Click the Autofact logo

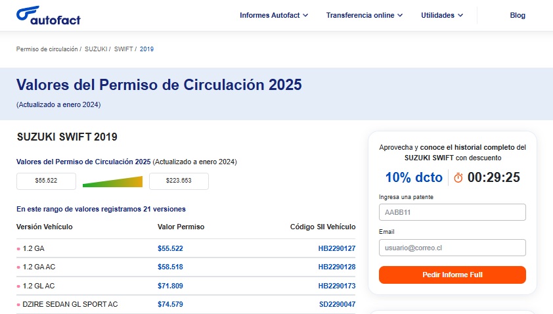coord(49,16)
